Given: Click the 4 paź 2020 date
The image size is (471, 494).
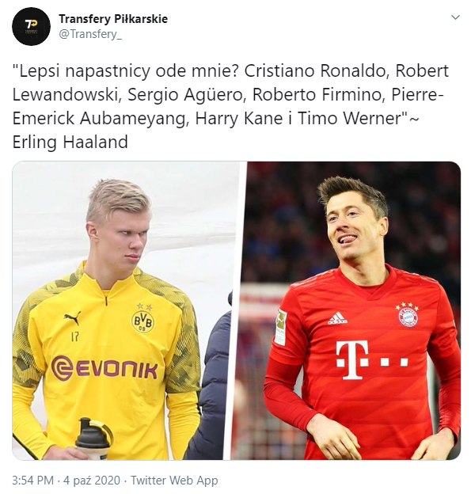Looking at the screenshot, I should 92,481.
